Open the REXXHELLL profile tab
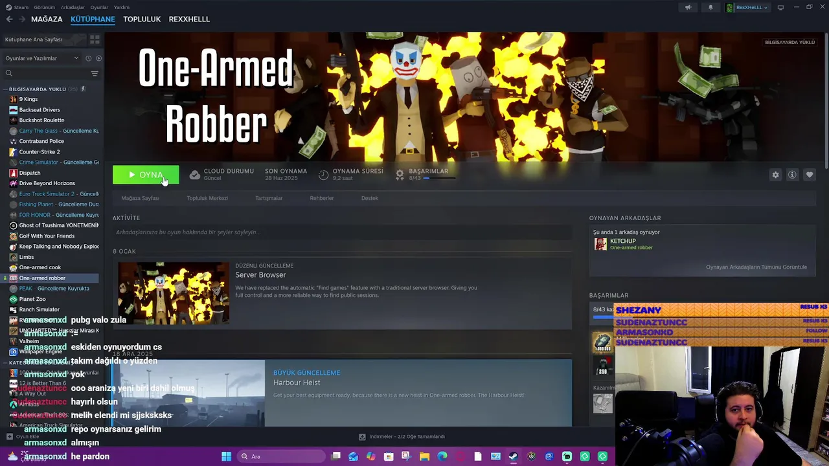 (189, 19)
